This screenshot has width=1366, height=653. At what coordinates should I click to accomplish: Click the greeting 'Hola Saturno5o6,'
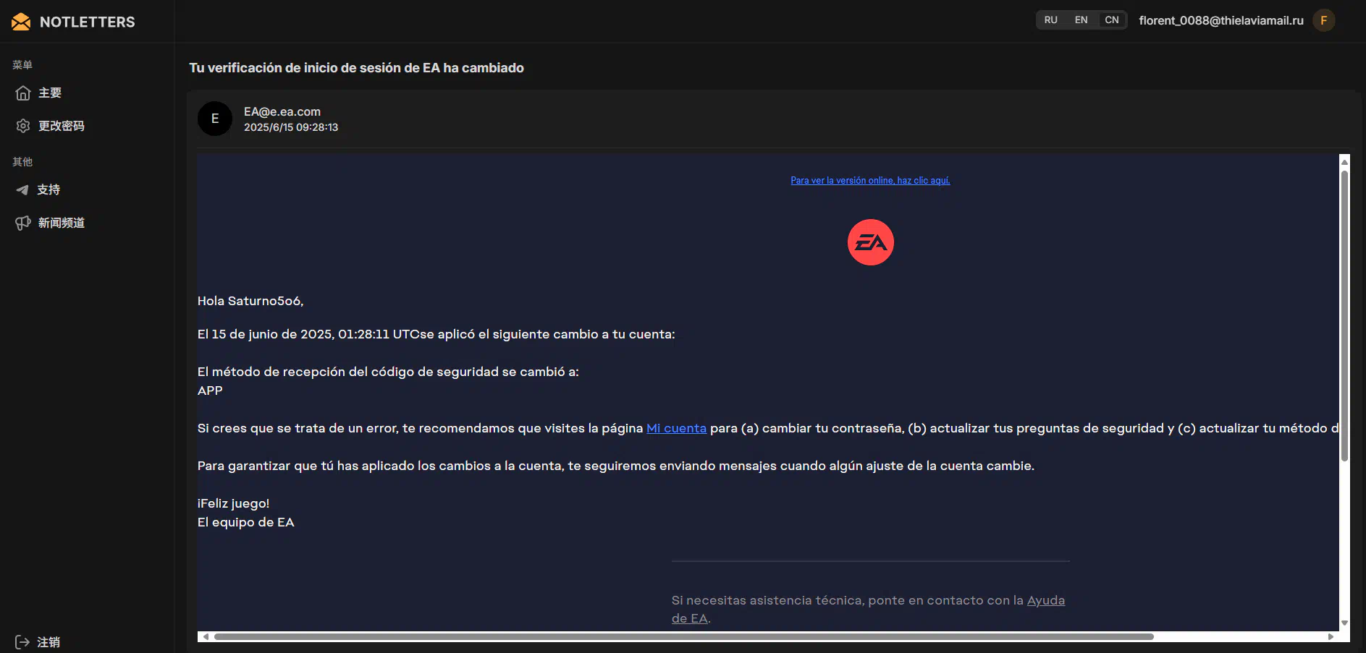[x=250, y=301]
